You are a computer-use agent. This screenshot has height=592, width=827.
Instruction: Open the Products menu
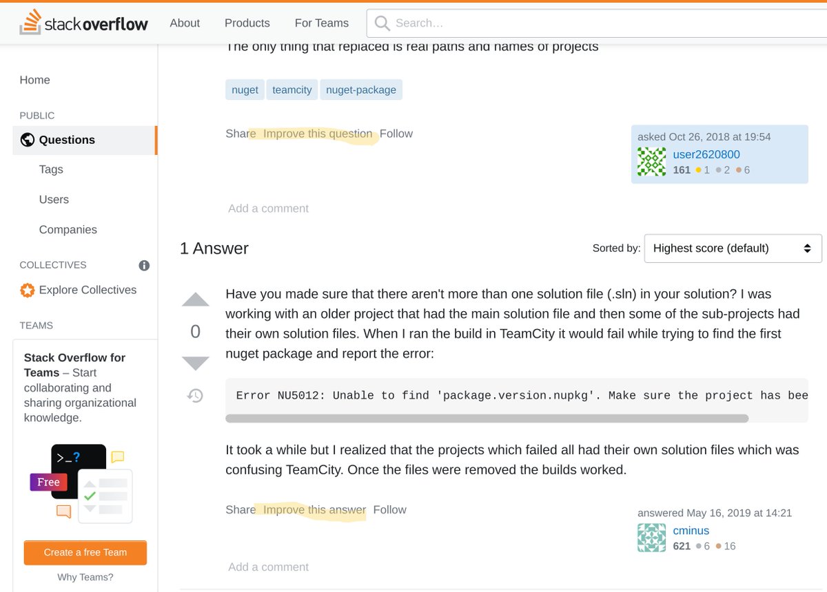(247, 23)
